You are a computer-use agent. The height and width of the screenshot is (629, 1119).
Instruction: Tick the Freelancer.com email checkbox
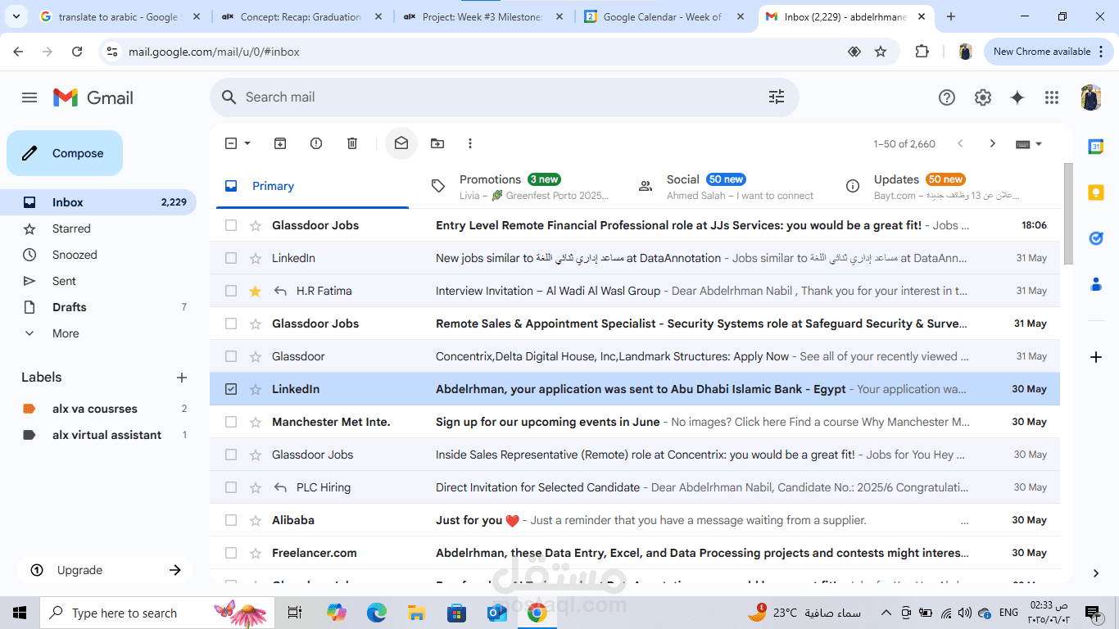(x=231, y=553)
